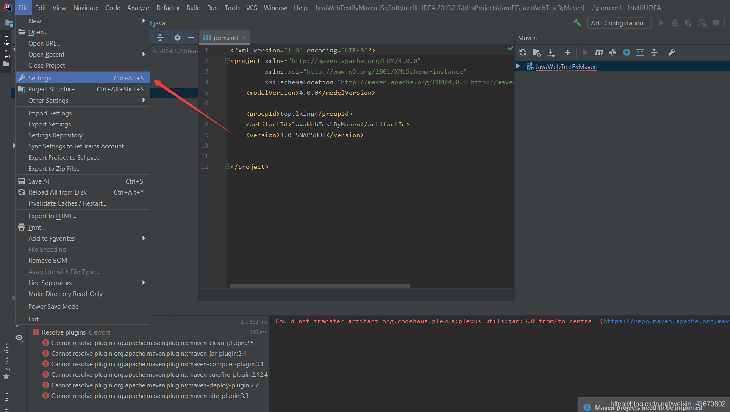Expand the New submenu
This screenshot has width=730, height=412.
point(83,21)
